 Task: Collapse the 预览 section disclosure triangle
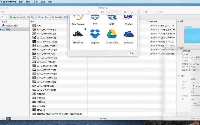pos(178,21)
